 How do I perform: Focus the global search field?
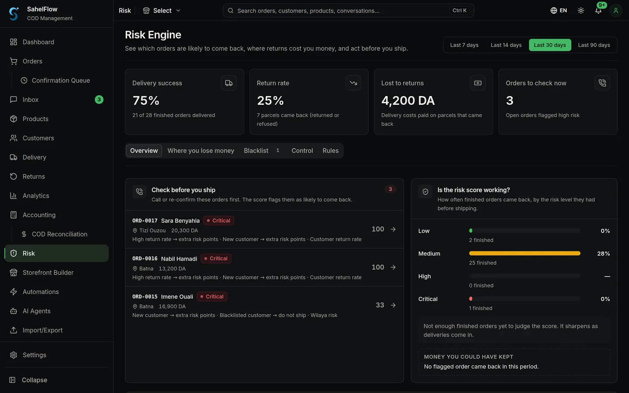click(349, 10)
